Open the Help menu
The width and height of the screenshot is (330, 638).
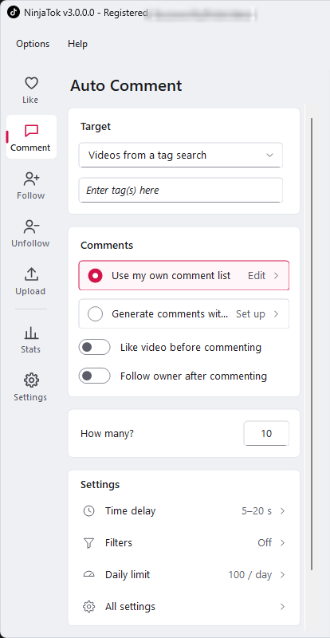point(78,44)
